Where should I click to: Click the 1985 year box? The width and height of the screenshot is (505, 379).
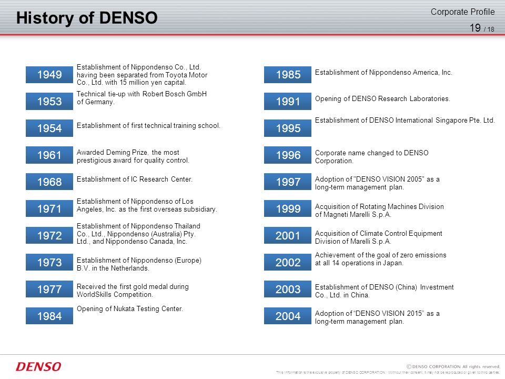pos(288,75)
